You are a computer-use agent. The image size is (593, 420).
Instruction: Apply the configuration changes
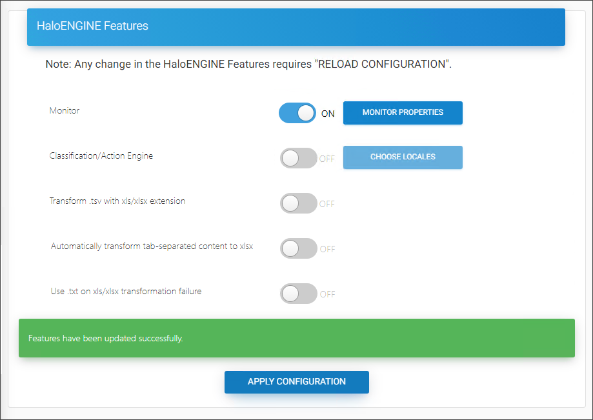[x=296, y=382]
